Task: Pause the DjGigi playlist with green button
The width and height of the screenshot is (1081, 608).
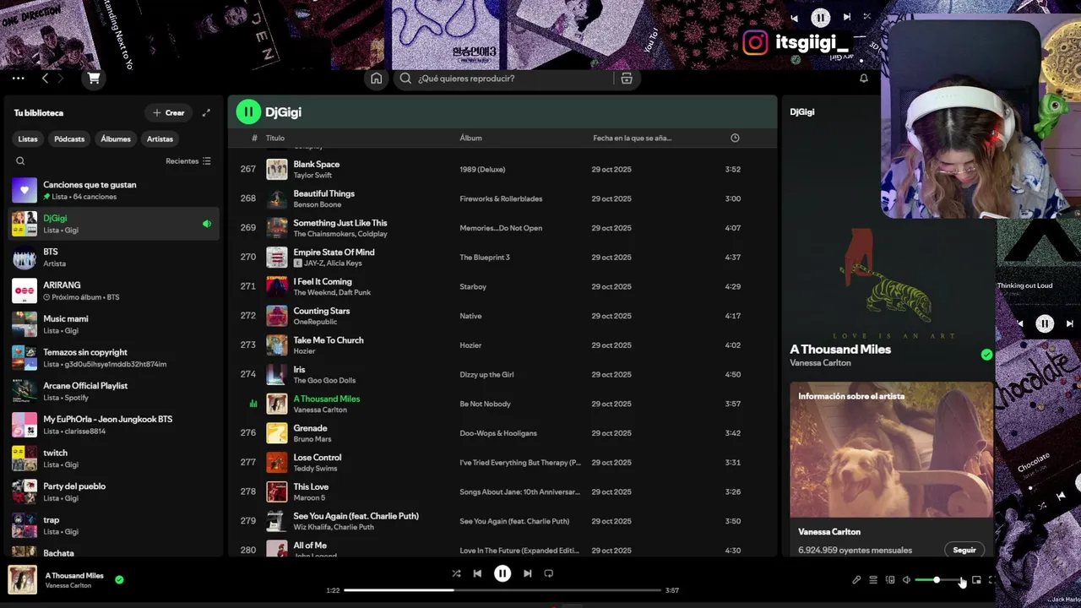Action: click(248, 111)
